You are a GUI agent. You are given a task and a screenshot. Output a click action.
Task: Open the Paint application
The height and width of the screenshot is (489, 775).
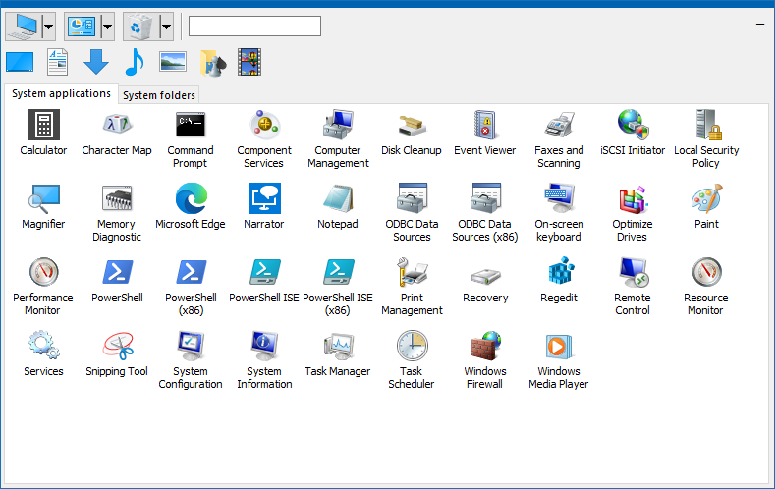(706, 199)
